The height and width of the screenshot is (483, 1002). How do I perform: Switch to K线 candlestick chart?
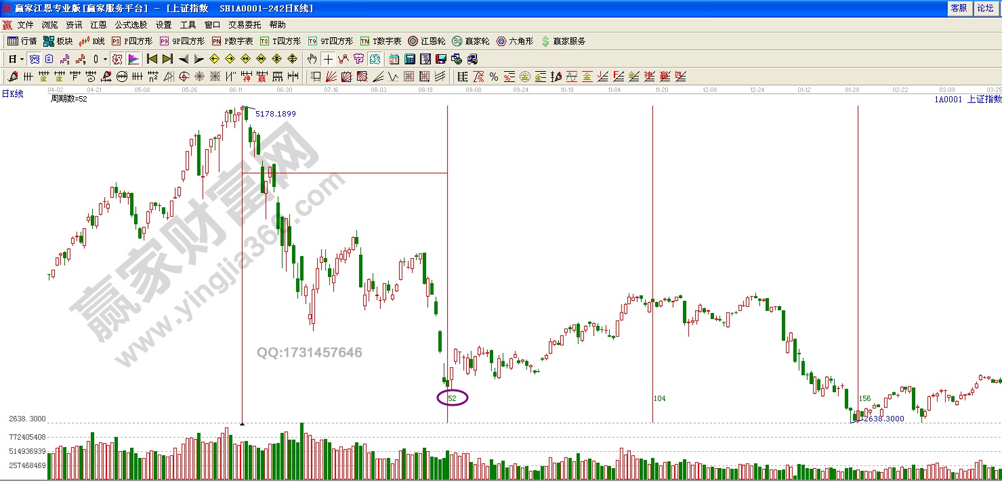[91, 41]
